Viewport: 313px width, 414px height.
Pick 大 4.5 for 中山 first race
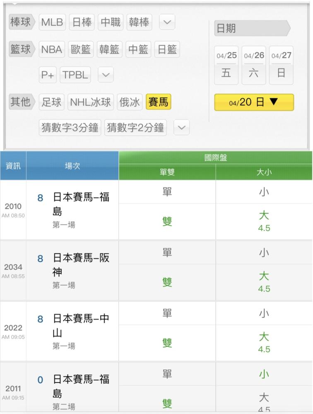coord(264,342)
